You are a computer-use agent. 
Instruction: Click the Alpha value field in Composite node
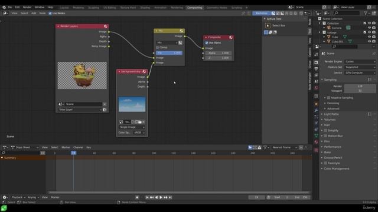point(219,53)
